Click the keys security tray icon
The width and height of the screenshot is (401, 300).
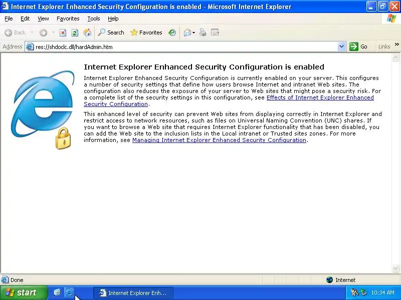coord(354,292)
